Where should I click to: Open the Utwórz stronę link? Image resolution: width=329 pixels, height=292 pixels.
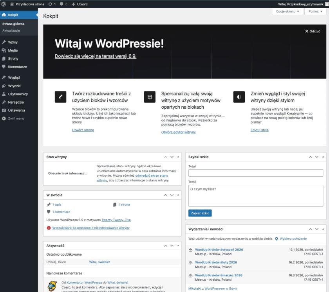tap(83, 130)
